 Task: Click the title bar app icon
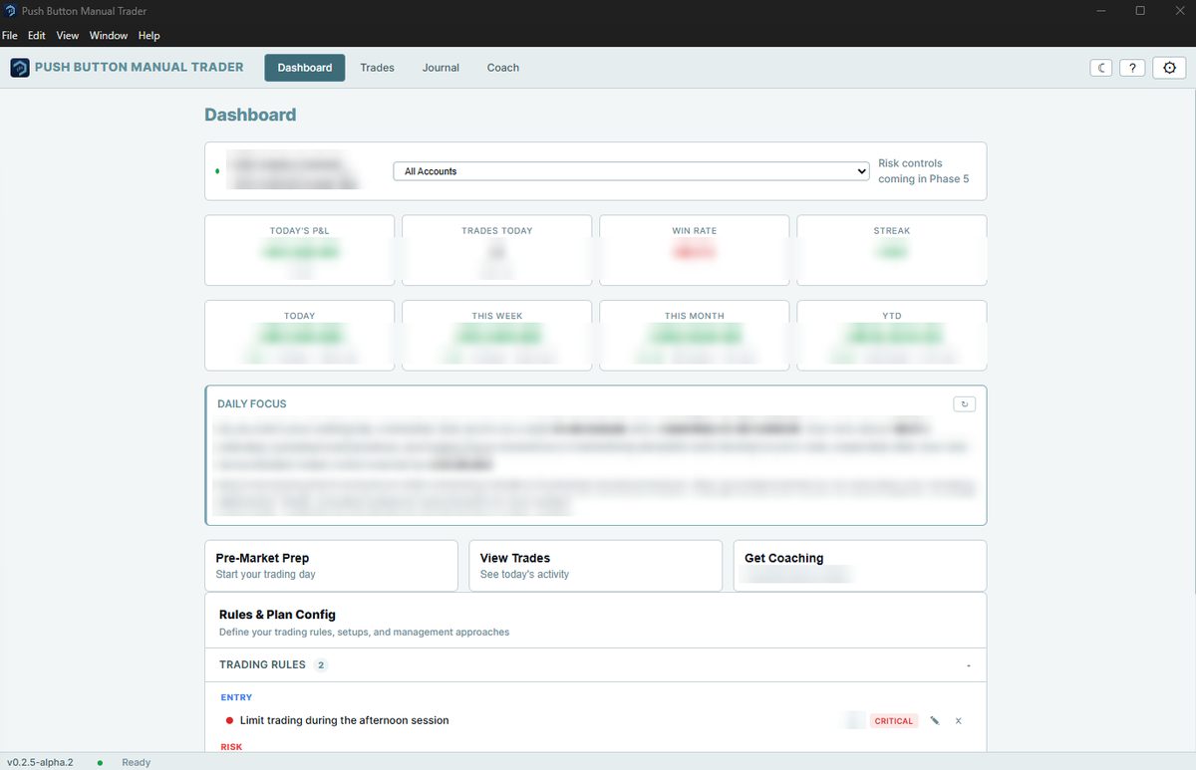pyautogui.click(x=10, y=11)
